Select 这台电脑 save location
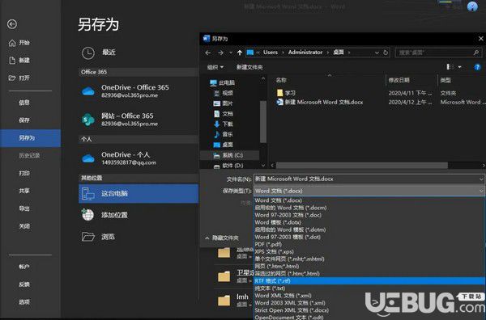This screenshot has height=320, width=486. pyautogui.click(x=139, y=194)
